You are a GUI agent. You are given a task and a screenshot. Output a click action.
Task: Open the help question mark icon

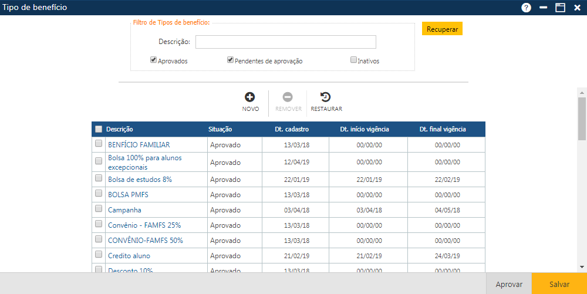click(526, 8)
